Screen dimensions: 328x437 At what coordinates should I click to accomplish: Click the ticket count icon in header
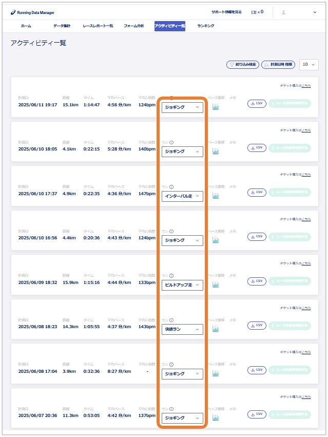(254, 12)
